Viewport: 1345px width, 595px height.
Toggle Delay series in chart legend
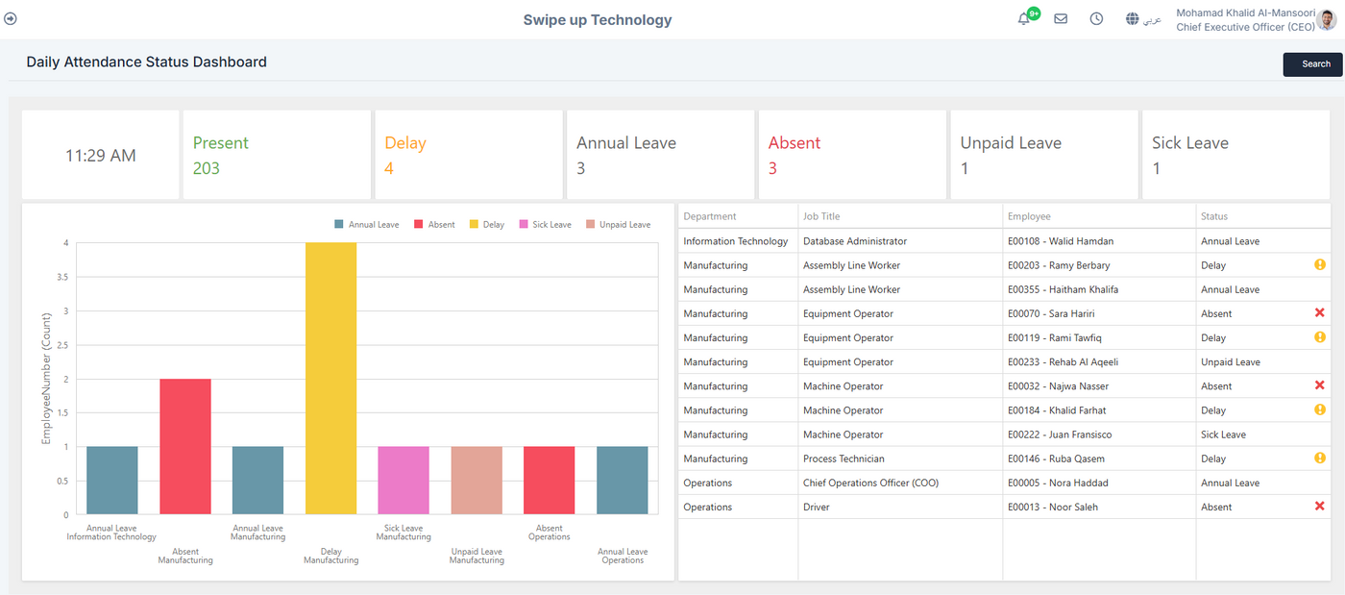[x=486, y=225]
